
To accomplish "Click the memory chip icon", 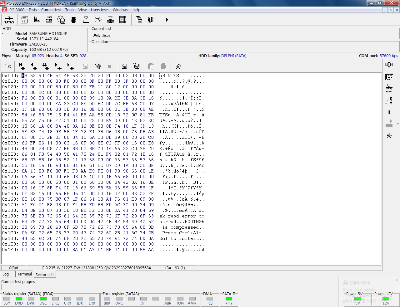I will 74,20.
